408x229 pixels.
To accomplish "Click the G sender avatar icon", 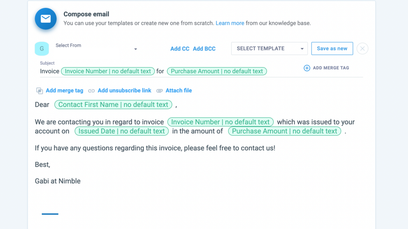I will coord(42,49).
